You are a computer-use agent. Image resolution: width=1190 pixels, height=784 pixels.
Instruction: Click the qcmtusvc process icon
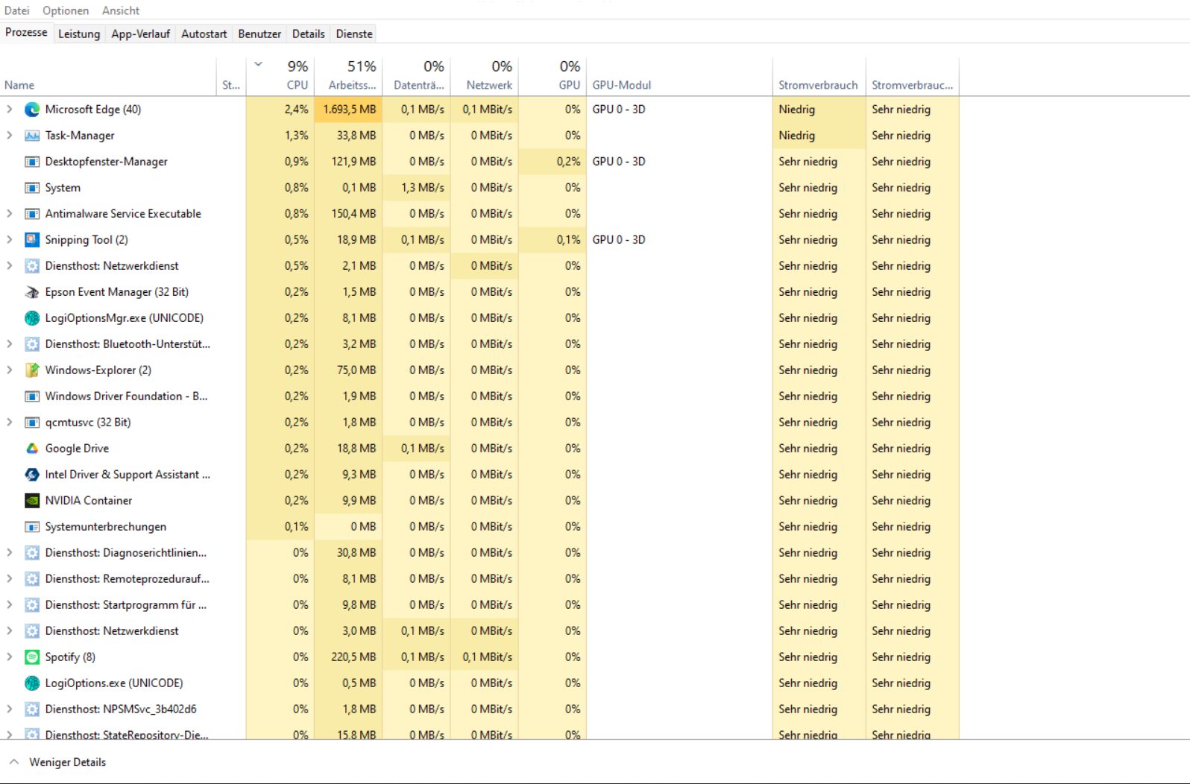[32, 423]
